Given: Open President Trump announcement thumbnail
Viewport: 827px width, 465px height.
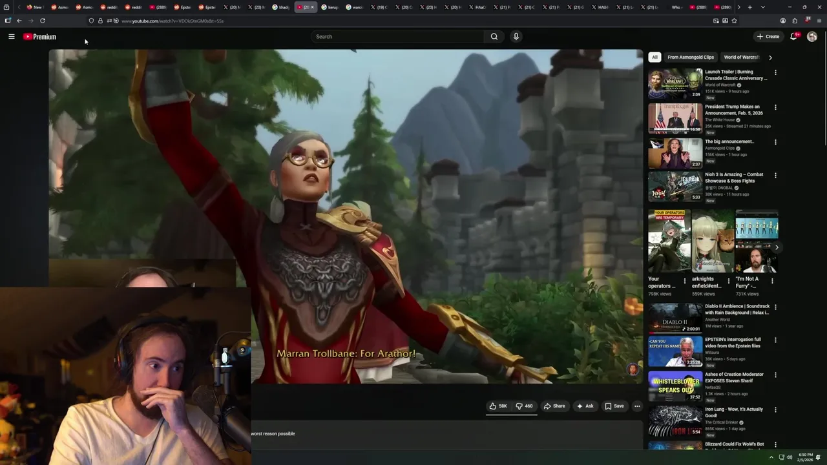Looking at the screenshot, I should [675, 118].
